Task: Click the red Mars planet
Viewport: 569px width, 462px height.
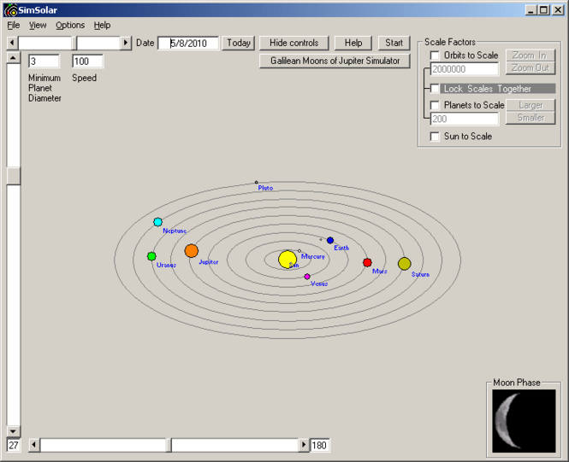Action: pos(367,262)
